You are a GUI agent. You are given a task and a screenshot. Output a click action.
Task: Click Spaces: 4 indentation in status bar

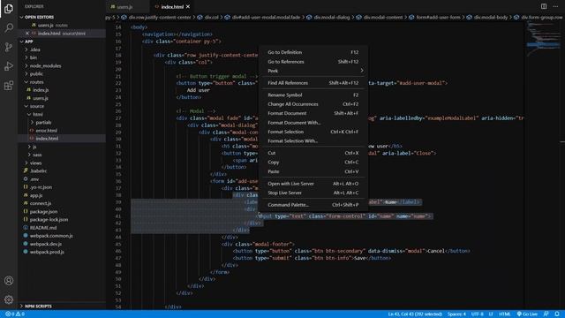(456, 314)
